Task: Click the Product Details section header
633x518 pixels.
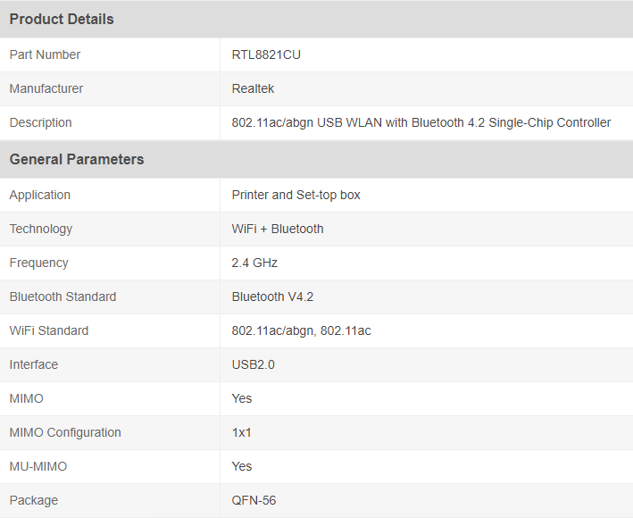Action: (62, 19)
